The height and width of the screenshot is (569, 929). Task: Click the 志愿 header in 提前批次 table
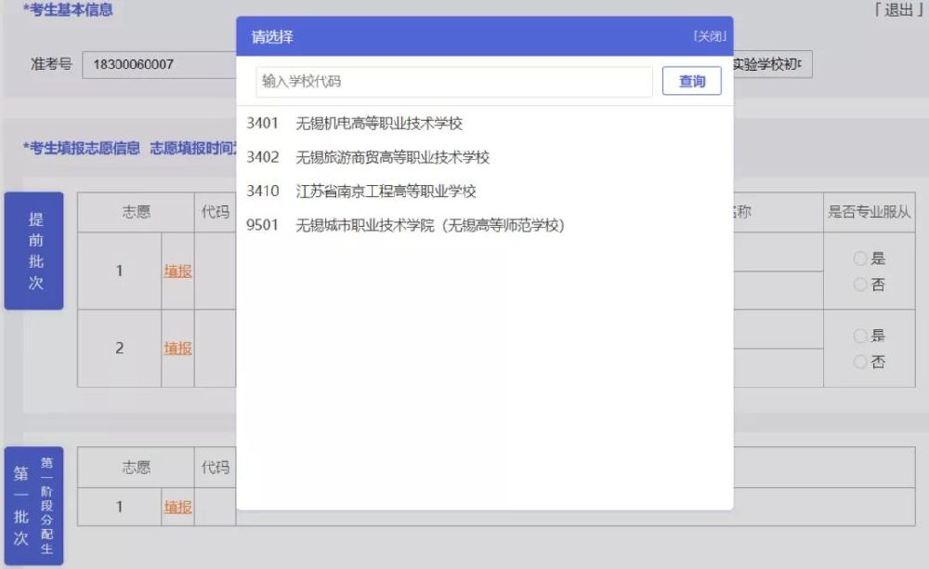coord(137,212)
